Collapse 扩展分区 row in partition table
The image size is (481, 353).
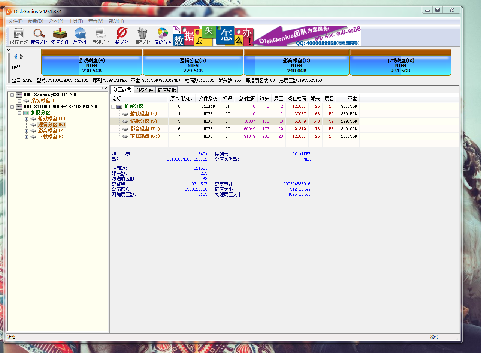(113, 107)
